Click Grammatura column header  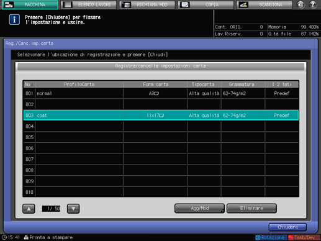243,84
